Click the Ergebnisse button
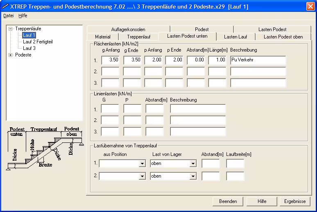Viewport: 317px width, 212px height. tap(295, 201)
